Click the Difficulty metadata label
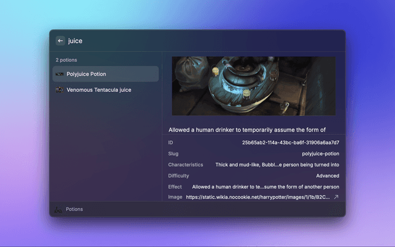The width and height of the screenshot is (395, 247). point(178,176)
